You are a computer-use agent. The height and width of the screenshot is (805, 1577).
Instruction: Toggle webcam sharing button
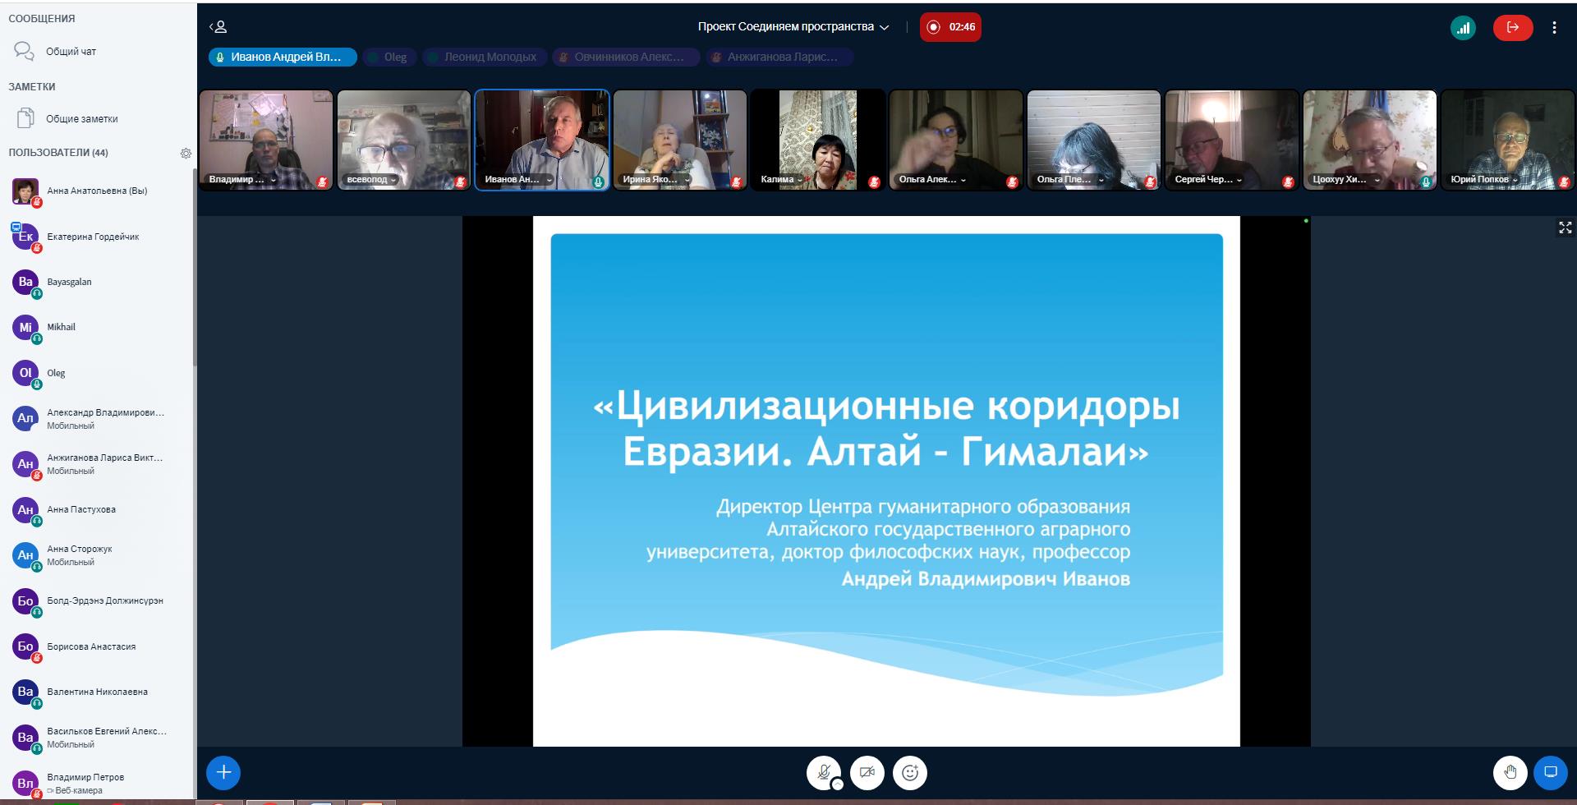(867, 772)
